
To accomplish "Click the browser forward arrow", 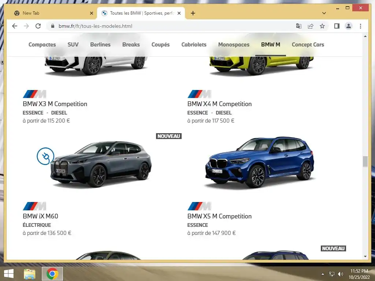I will (x=26, y=26).
